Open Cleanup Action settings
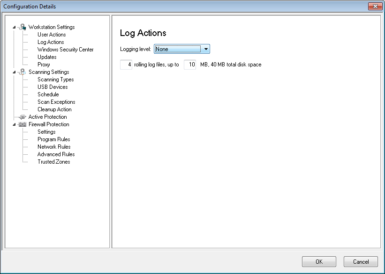 pos(54,109)
